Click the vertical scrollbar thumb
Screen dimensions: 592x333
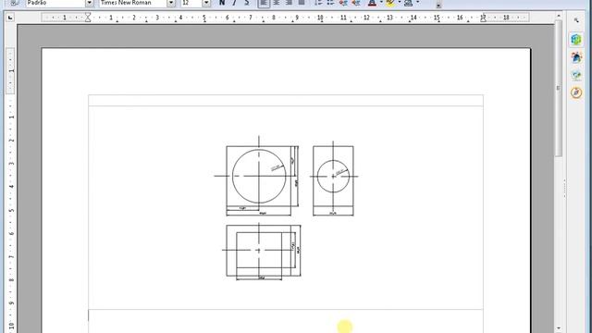pyautogui.click(x=559, y=88)
